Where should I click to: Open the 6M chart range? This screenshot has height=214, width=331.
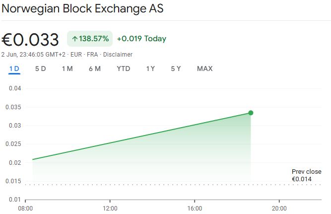pyautogui.click(x=94, y=69)
